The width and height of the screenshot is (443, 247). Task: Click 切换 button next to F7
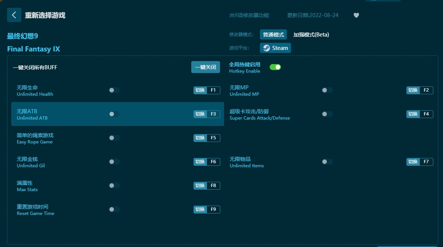click(x=413, y=162)
